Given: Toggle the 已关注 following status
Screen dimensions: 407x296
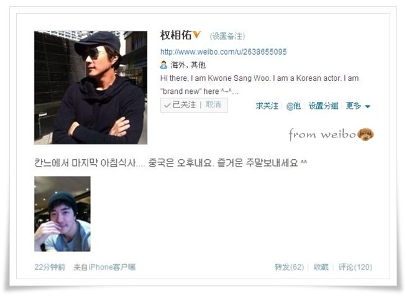Looking at the screenshot, I should [184, 105].
